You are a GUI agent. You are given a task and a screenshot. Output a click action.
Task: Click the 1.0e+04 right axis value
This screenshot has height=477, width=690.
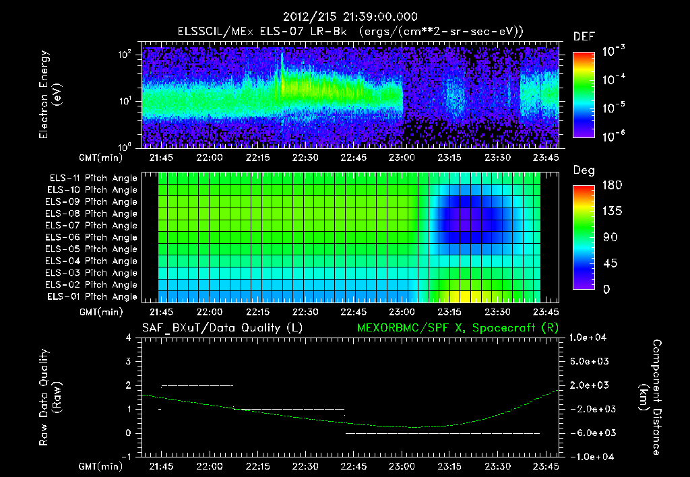pos(588,338)
